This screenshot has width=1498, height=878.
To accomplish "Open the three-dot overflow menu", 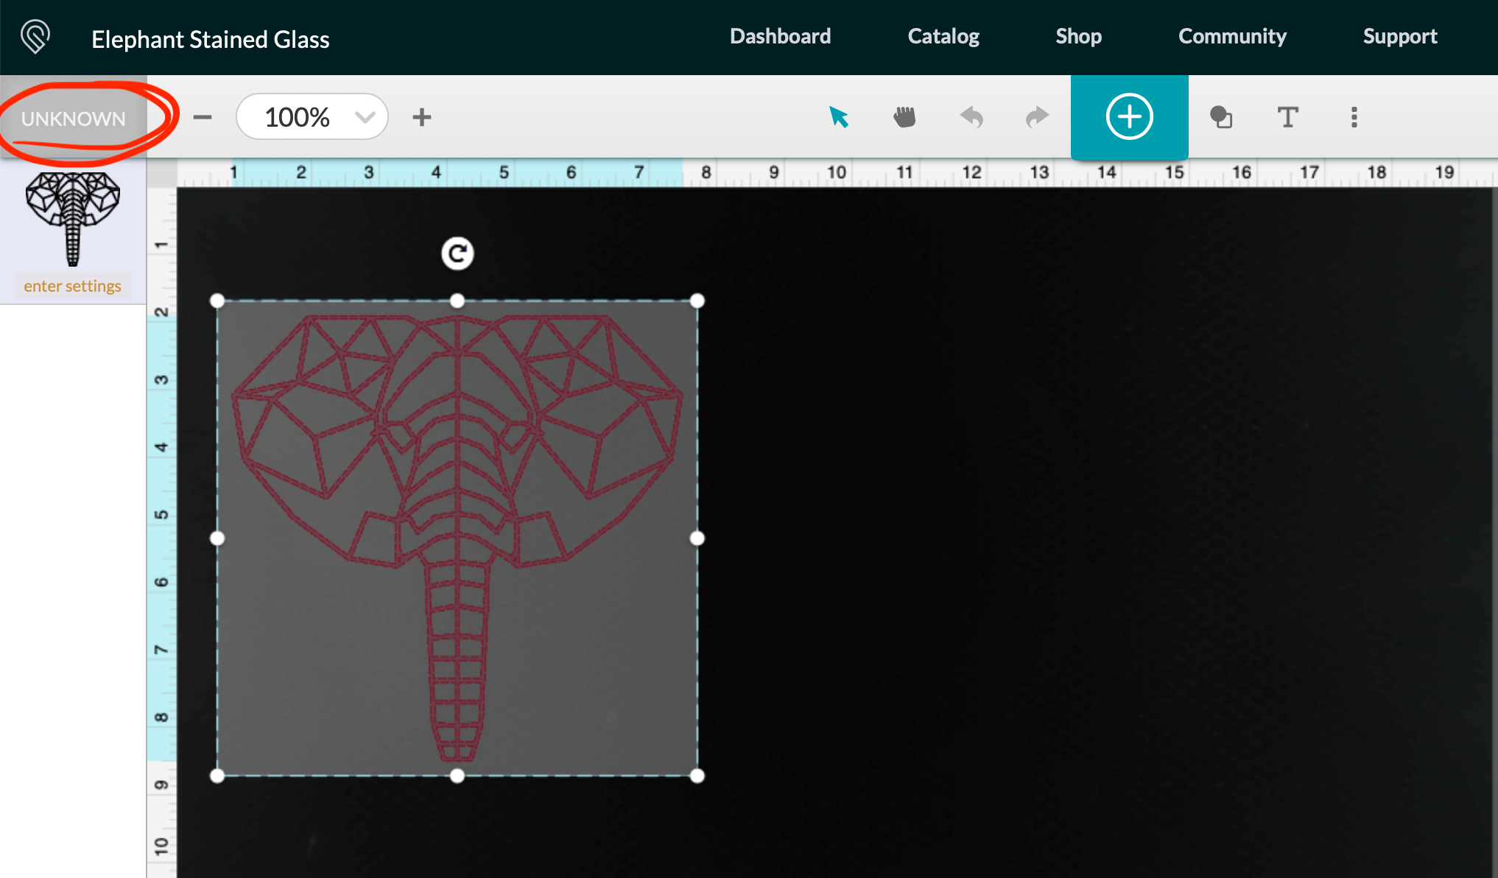I will pos(1354,116).
